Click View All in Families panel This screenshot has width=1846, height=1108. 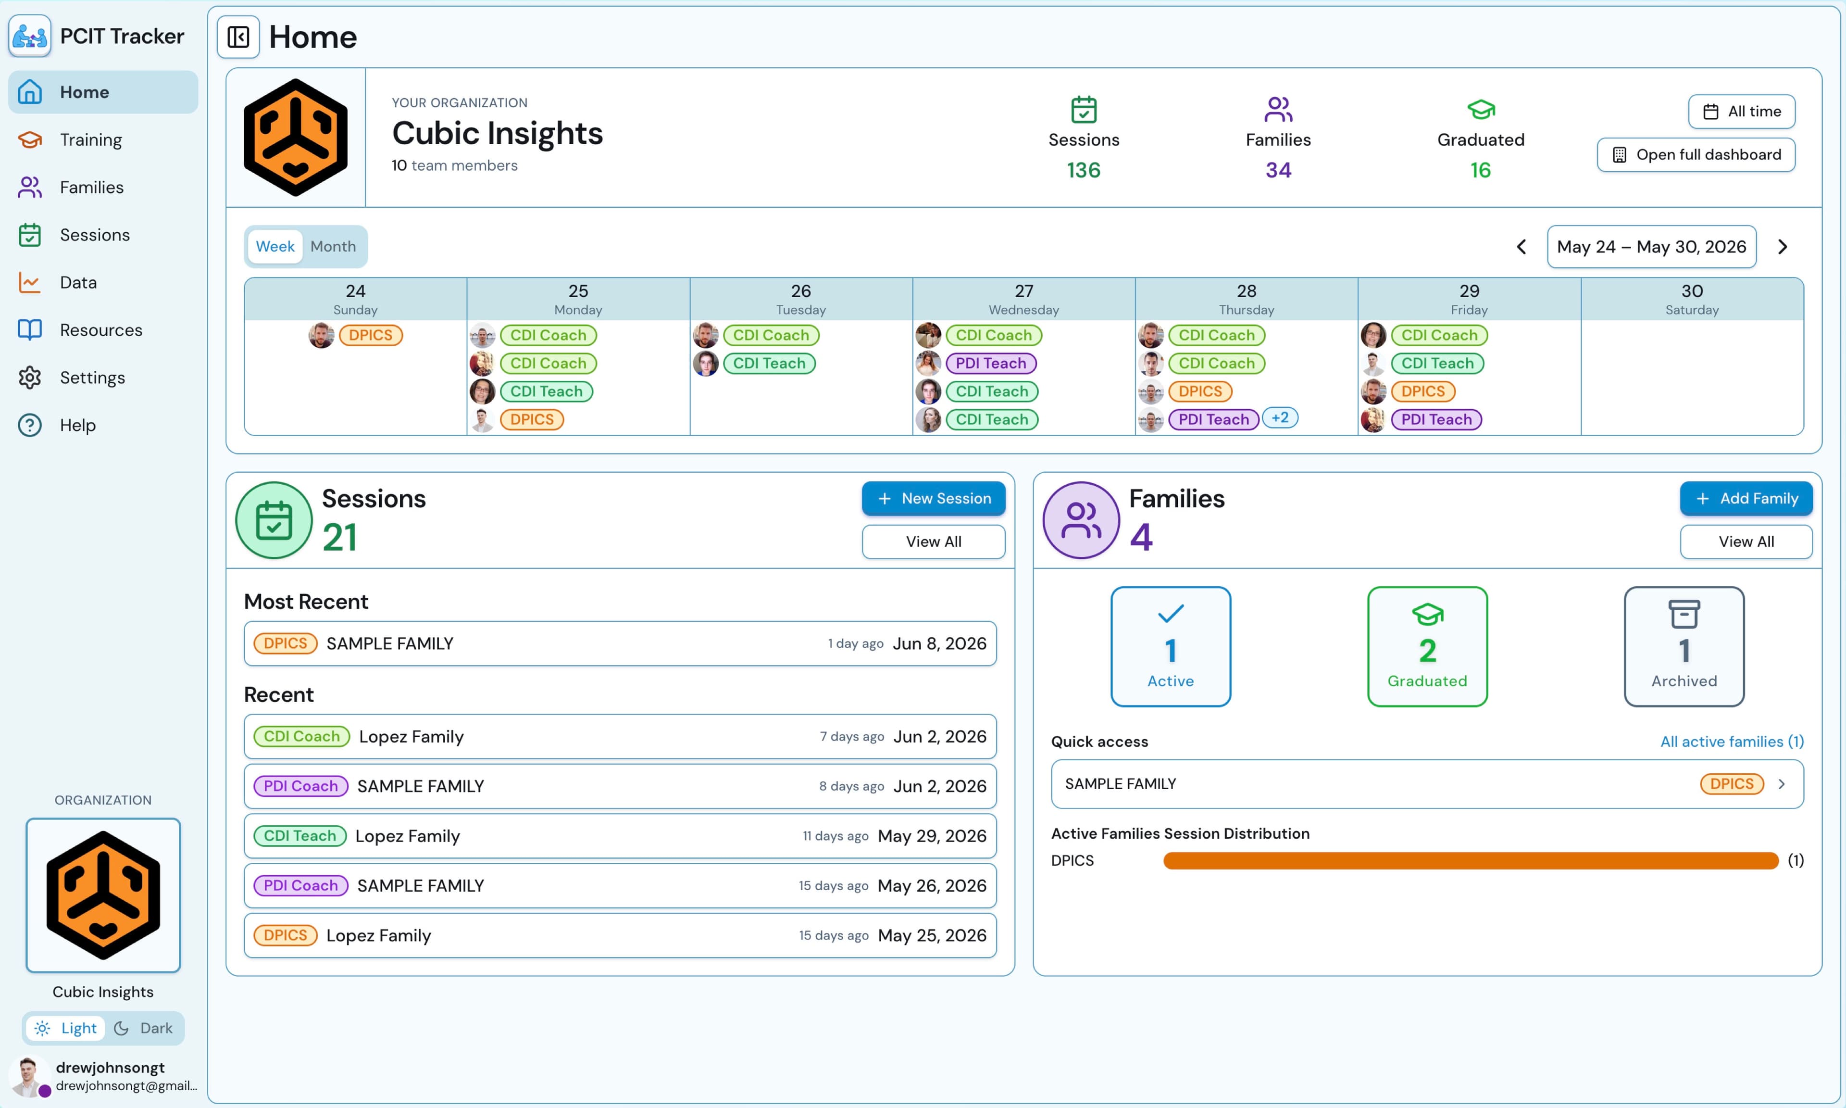tap(1746, 541)
